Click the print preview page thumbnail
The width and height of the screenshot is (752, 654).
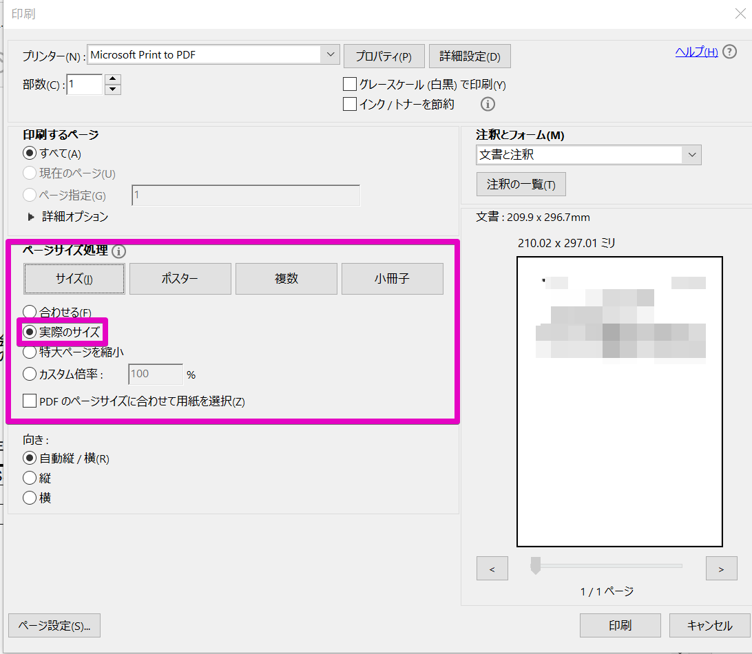tap(620, 402)
